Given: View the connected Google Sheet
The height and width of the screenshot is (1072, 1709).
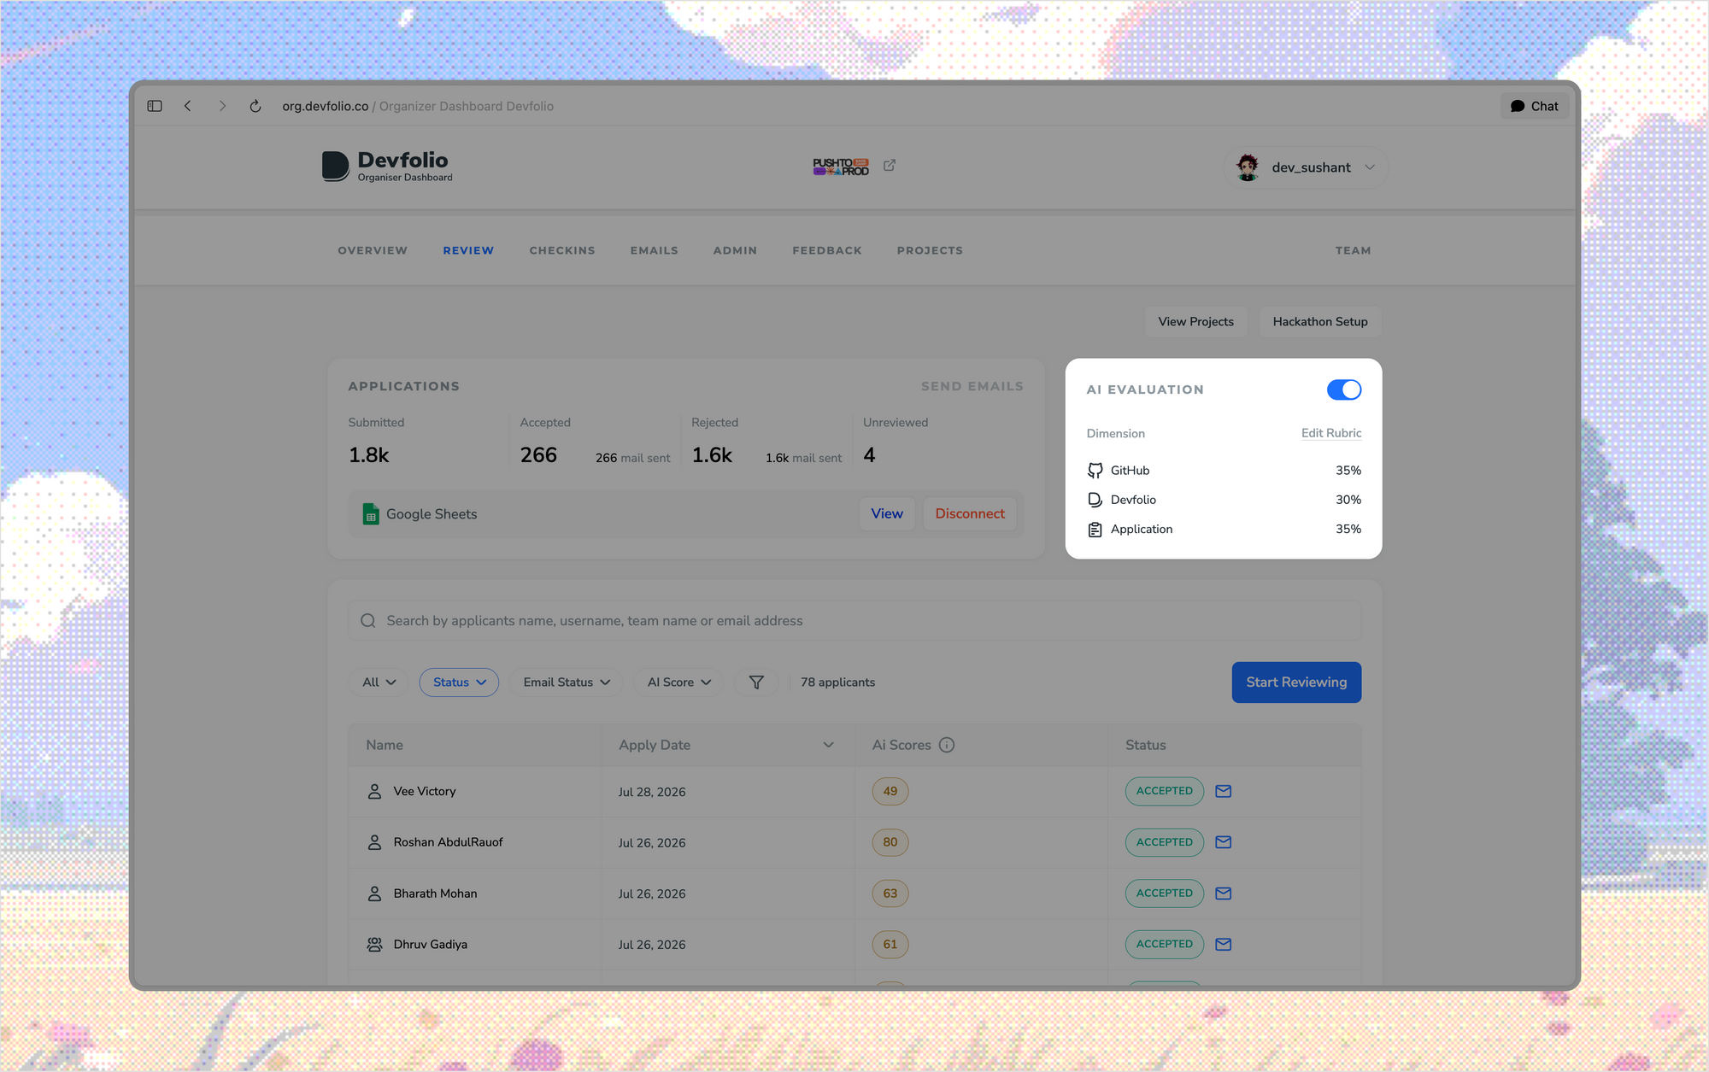Looking at the screenshot, I should 887,513.
